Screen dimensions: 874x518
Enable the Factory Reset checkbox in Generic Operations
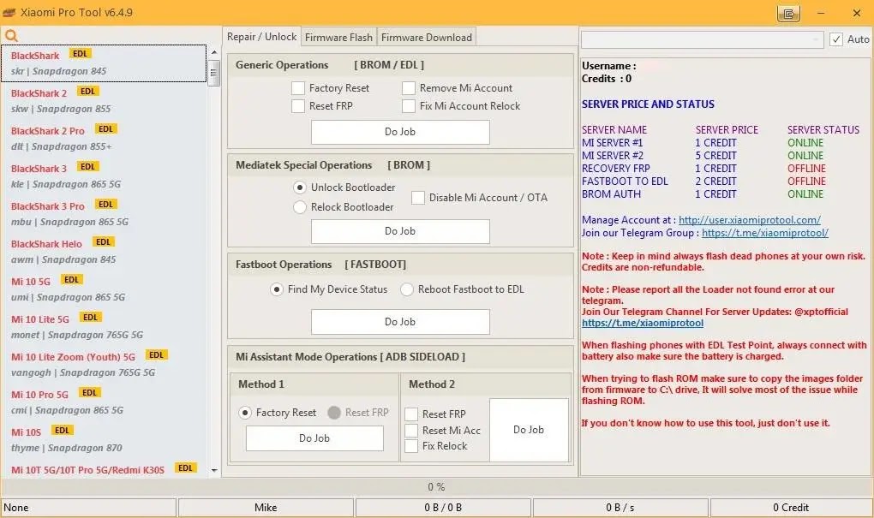(x=298, y=88)
